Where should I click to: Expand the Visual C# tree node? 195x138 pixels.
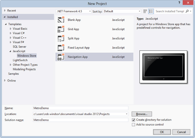[11, 33]
